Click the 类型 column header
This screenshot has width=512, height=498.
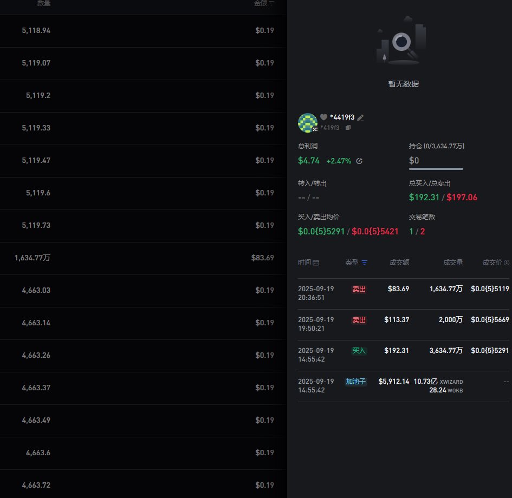pyautogui.click(x=352, y=263)
